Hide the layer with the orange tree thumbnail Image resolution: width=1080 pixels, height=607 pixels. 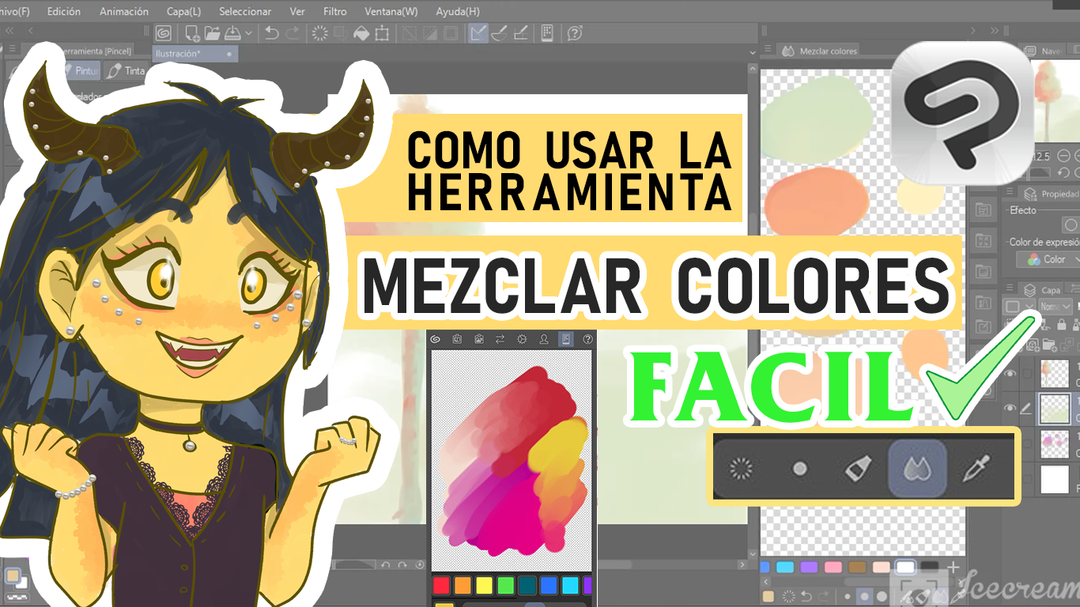point(1010,374)
